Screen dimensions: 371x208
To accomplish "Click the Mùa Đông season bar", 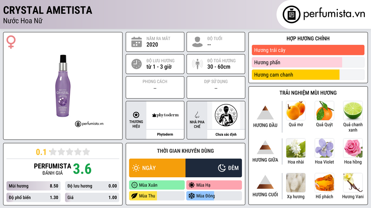I will (x=214, y=196).
